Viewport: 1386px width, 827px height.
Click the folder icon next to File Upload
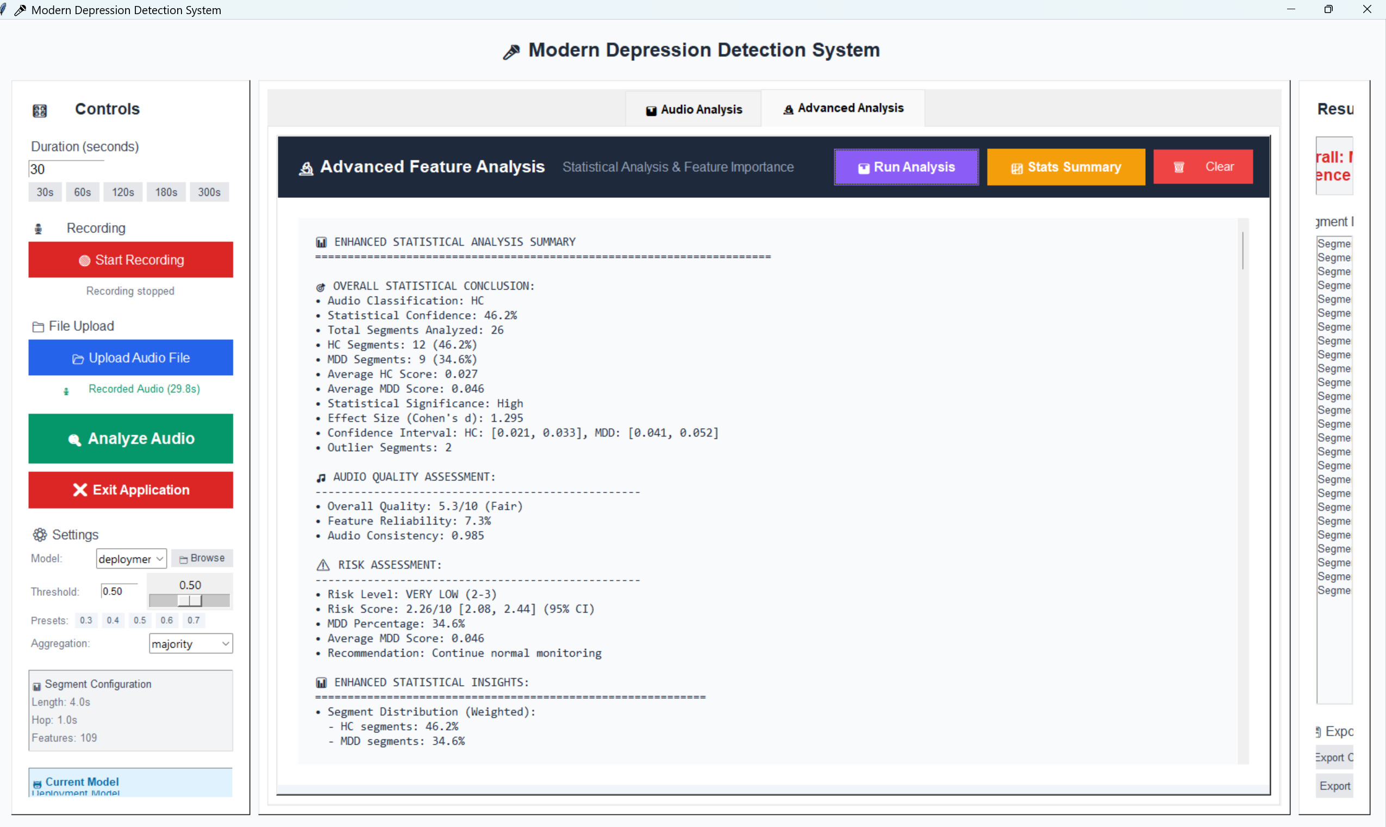coord(38,327)
